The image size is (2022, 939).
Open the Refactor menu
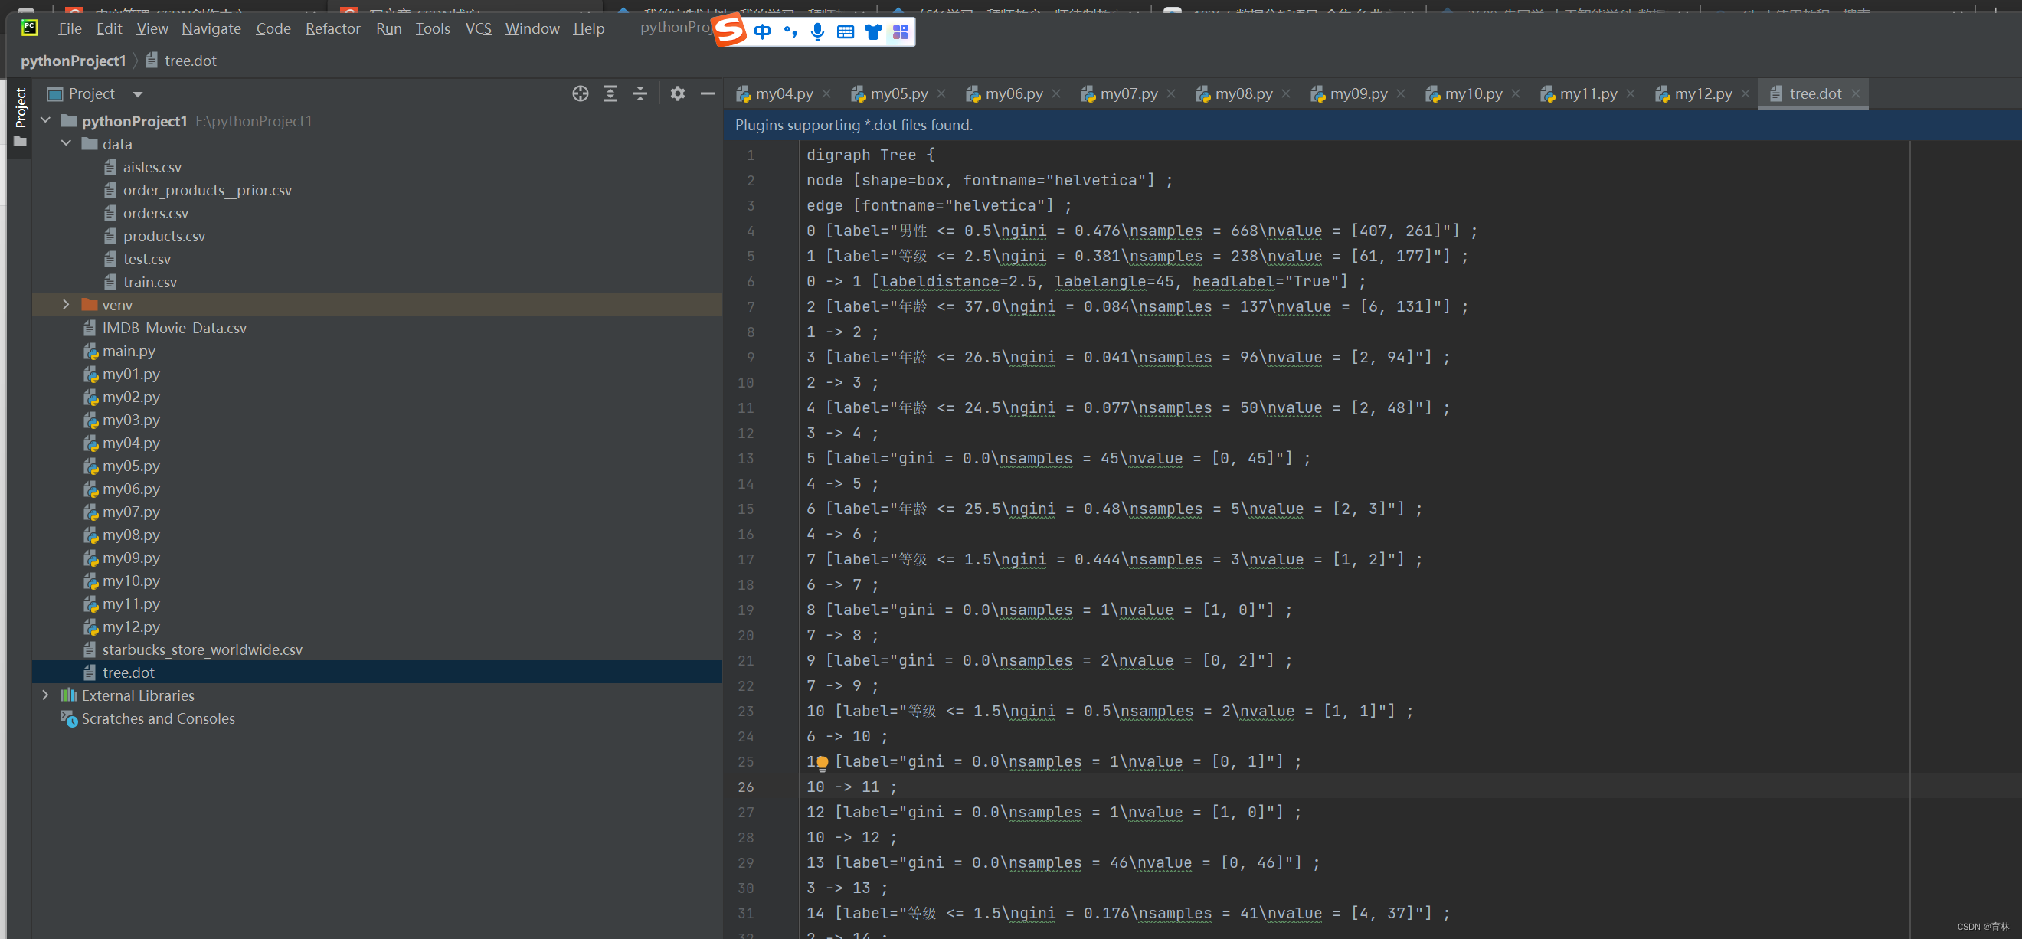(x=333, y=29)
